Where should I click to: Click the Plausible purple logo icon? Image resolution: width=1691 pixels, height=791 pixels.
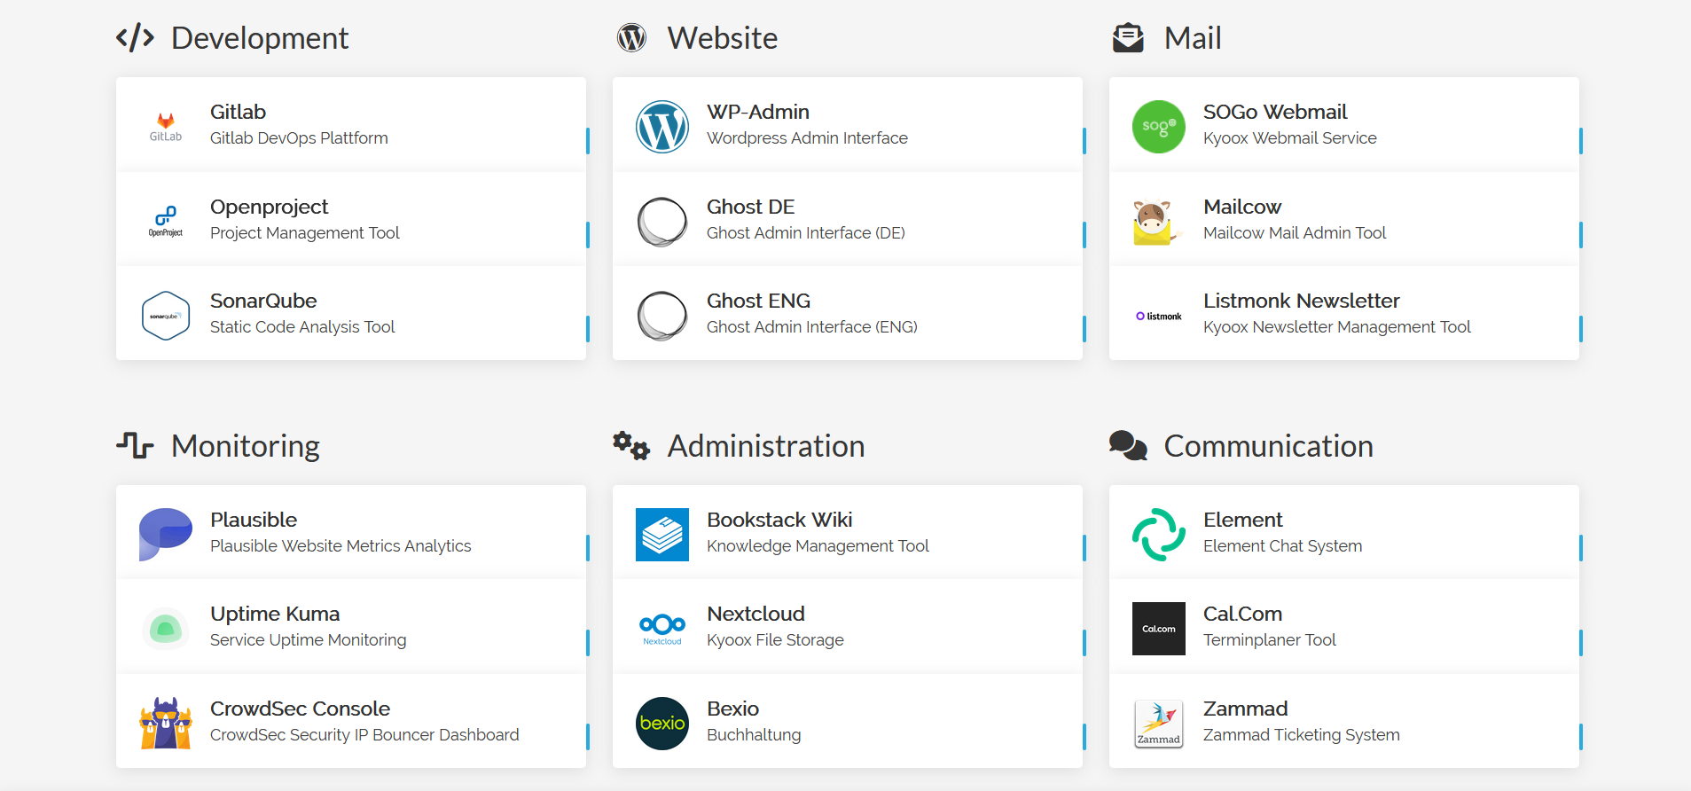166,534
